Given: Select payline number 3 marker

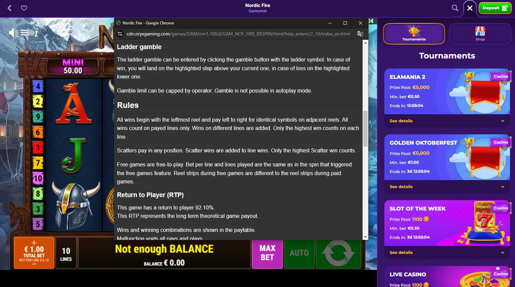Looking at the screenshot, I should click(38, 209).
